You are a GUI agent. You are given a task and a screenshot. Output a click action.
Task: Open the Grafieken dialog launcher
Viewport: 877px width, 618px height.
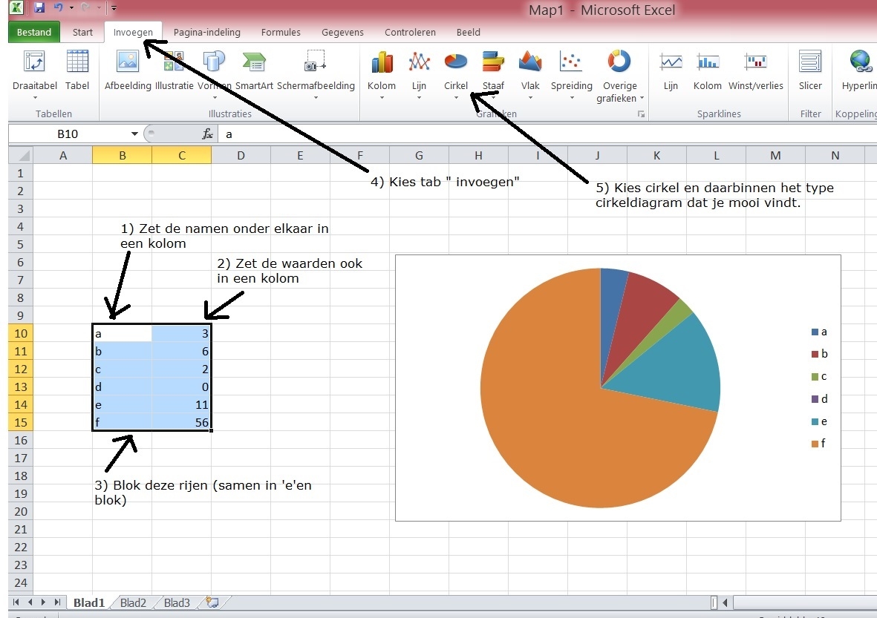(x=641, y=114)
